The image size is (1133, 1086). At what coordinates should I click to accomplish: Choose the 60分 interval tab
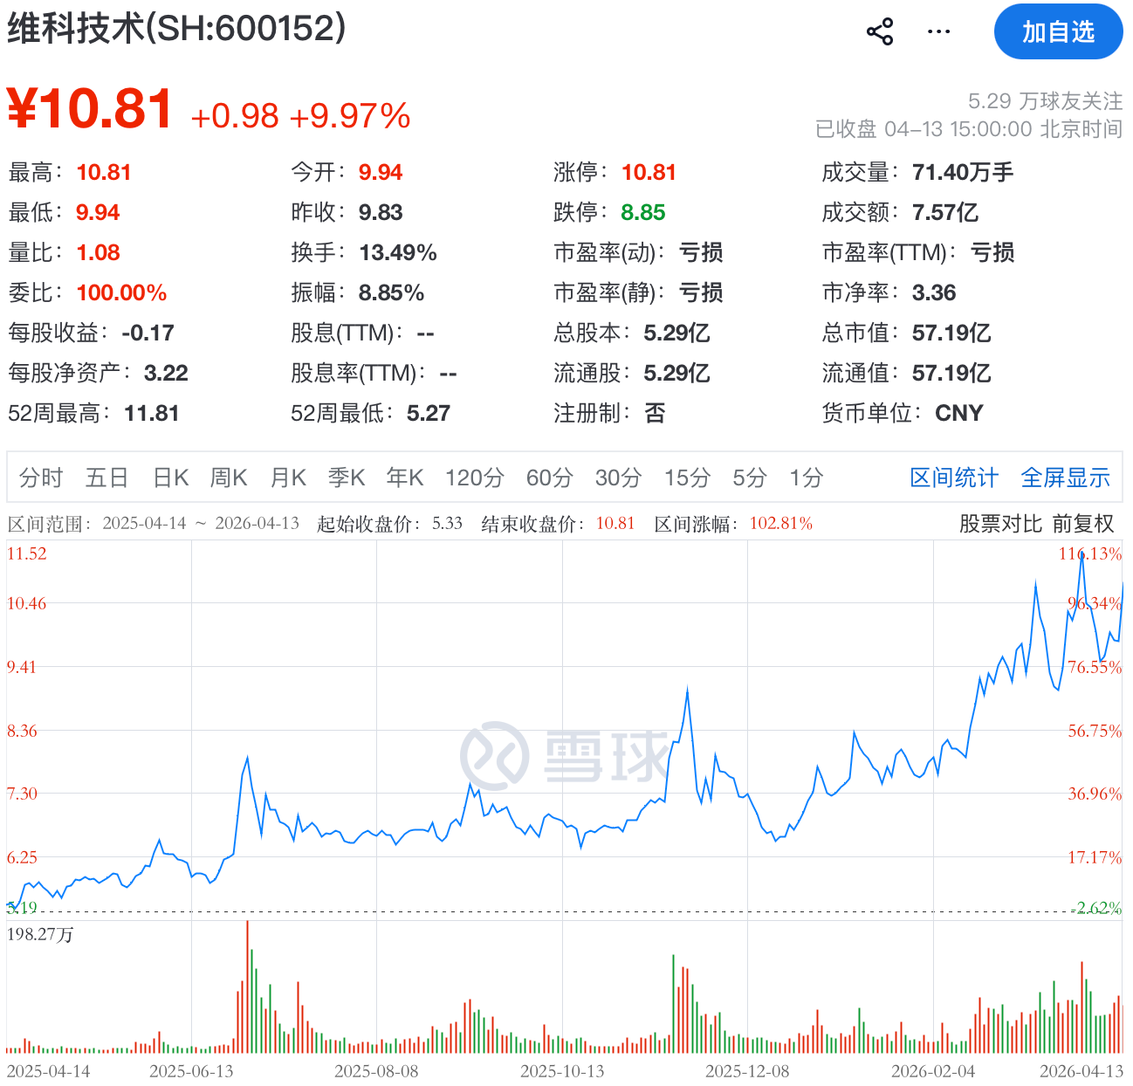pyautogui.click(x=549, y=478)
